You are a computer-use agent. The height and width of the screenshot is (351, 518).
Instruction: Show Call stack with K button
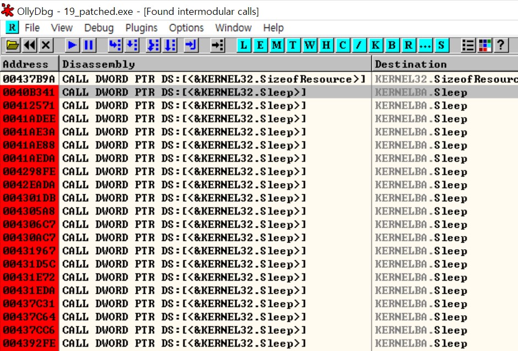point(376,45)
